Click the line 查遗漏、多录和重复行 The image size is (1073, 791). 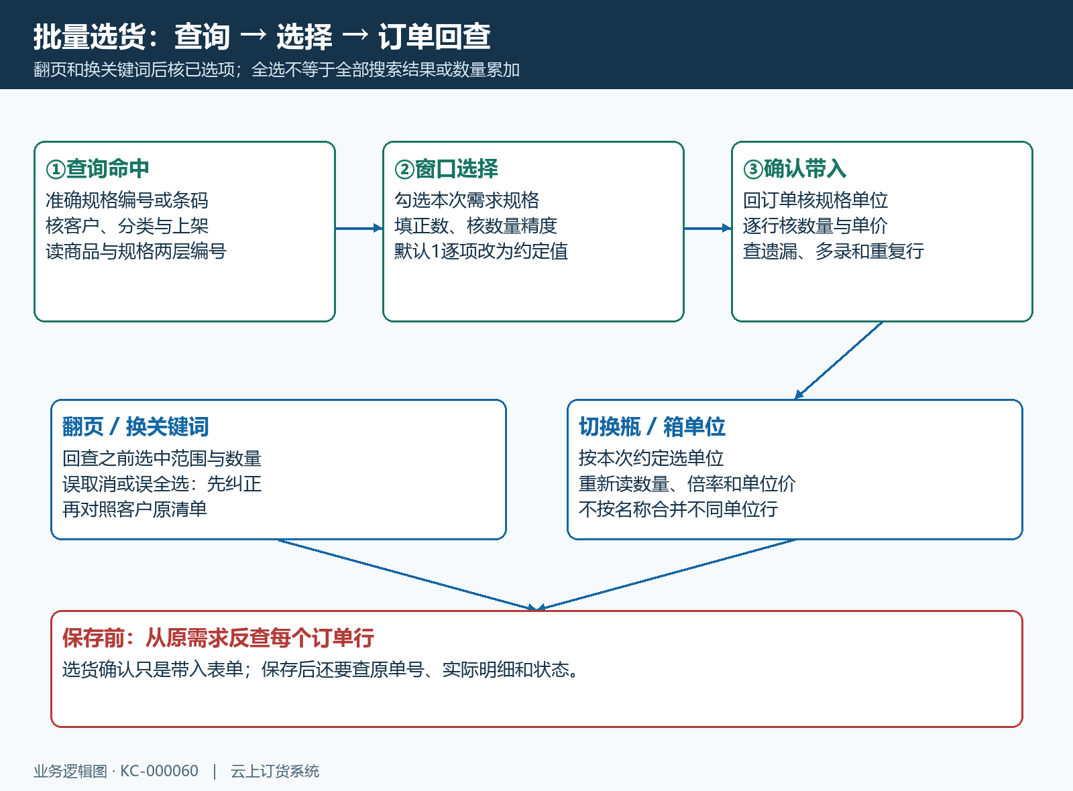834,251
